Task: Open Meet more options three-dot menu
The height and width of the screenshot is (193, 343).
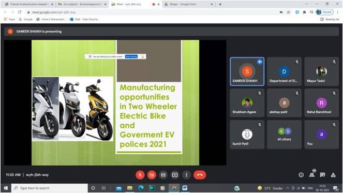Action: point(186,175)
